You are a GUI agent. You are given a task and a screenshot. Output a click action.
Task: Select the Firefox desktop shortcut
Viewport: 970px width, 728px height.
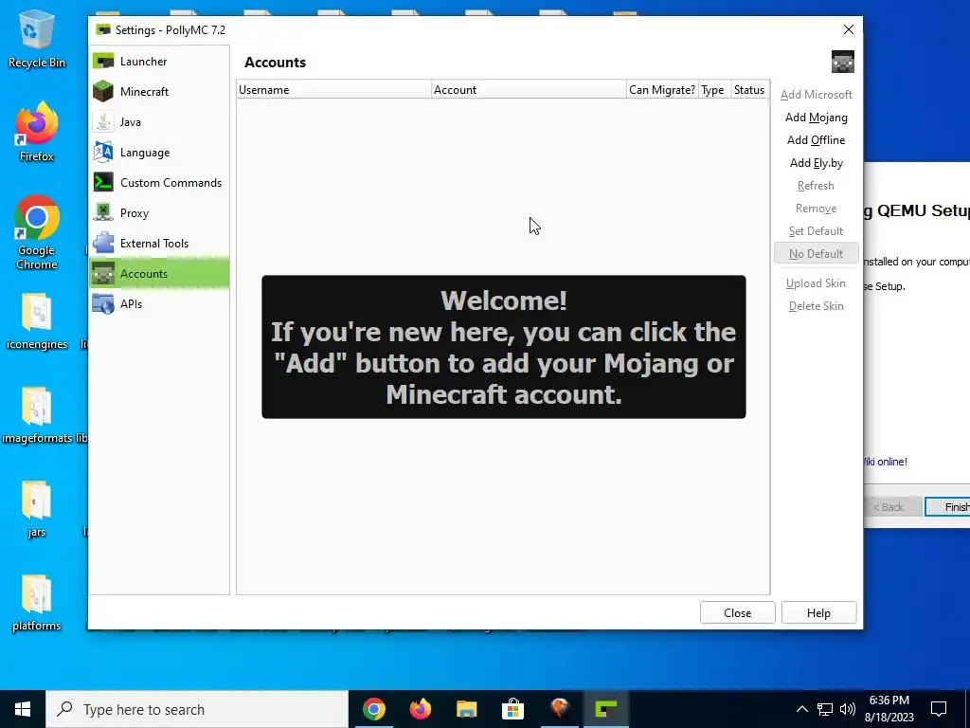pos(37,132)
